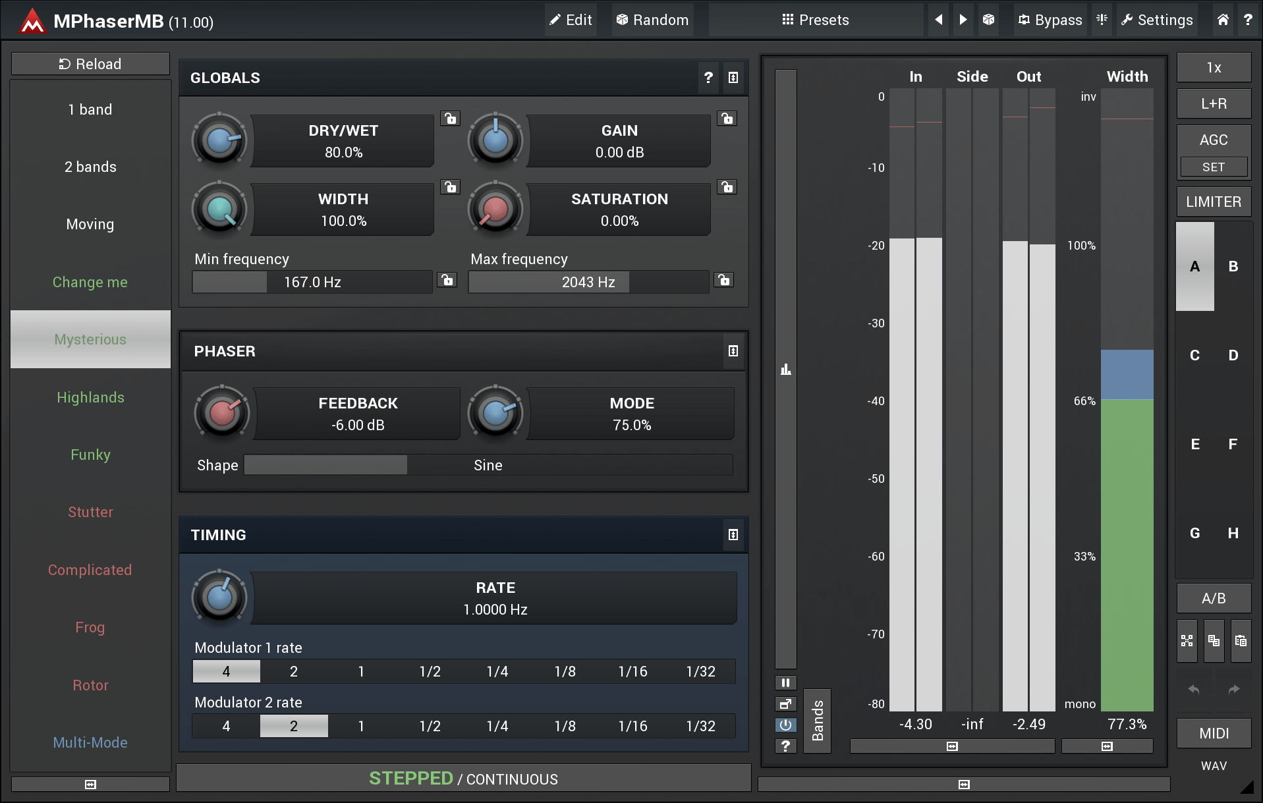The image size is (1263, 803).
Task: Open the Bands meter tab
Action: [x=818, y=721]
